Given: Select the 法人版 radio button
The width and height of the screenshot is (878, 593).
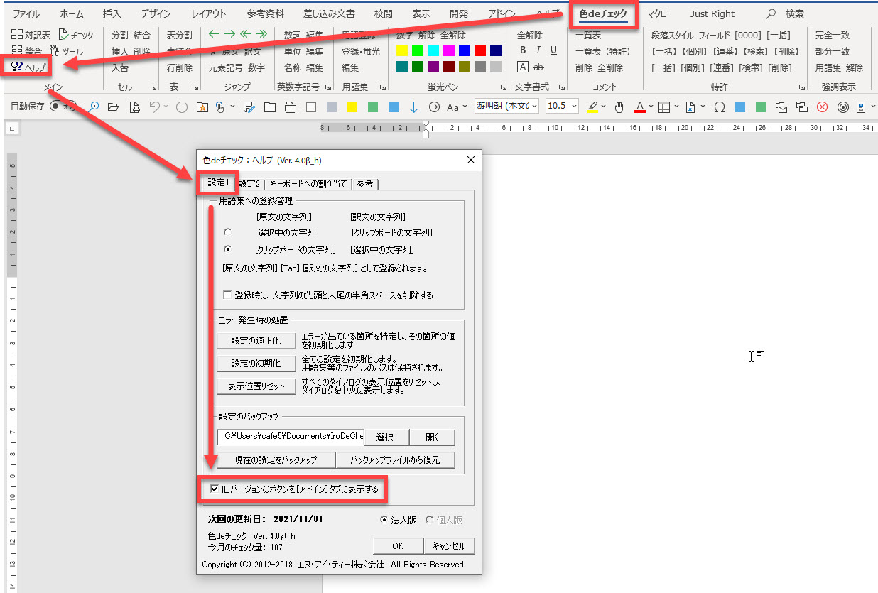Looking at the screenshot, I should pyautogui.click(x=384, y=520).
